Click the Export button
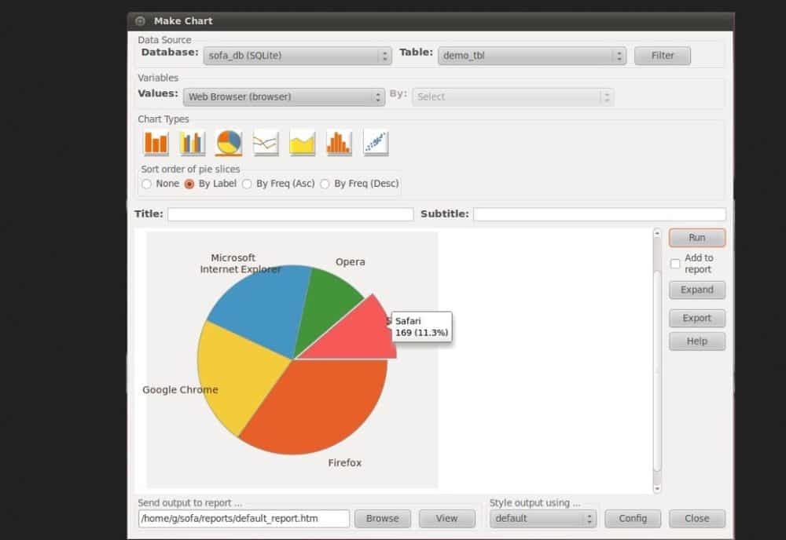Image resolution: width=786 pixels, height=540 pixels. (696, 318)
